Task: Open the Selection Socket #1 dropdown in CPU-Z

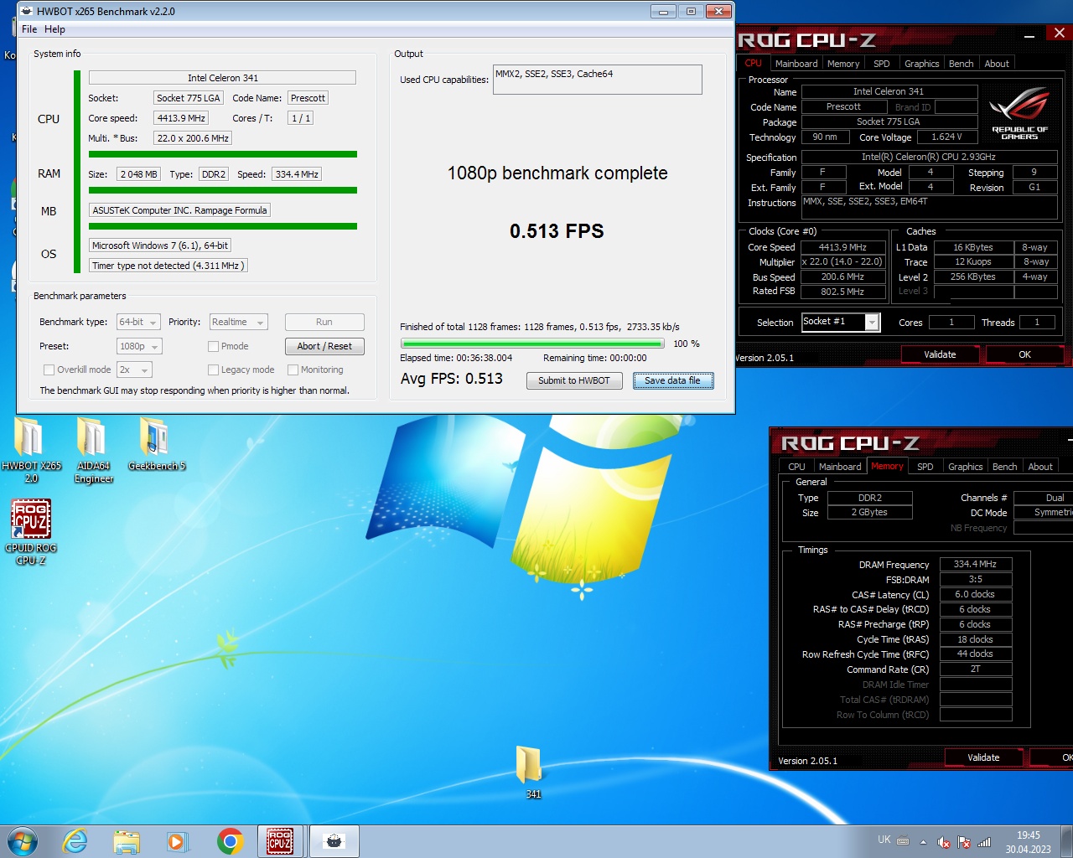Action: tap(841, 322)
